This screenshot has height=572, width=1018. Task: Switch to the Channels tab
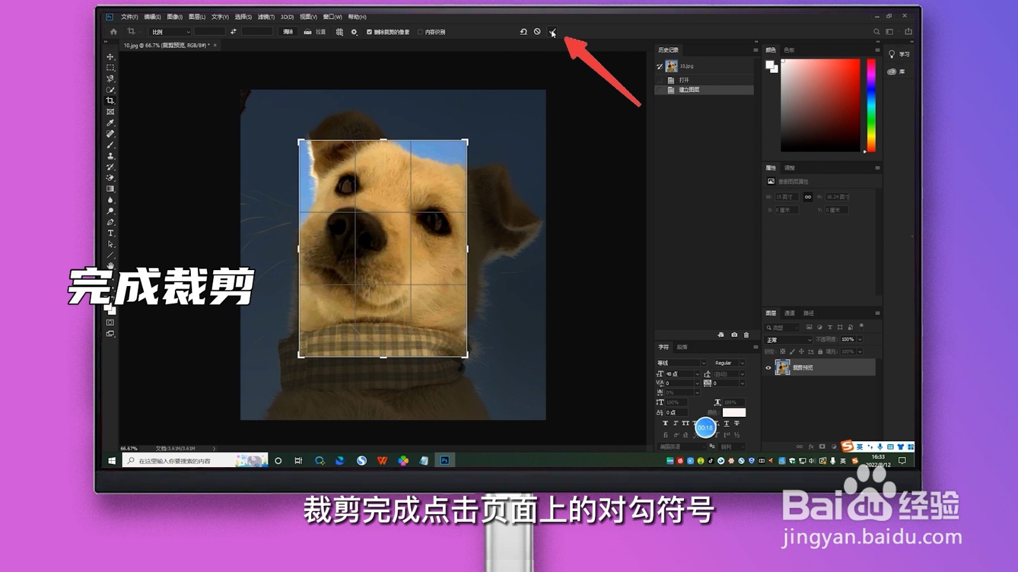pyautogui.click(x=790, y=313)
